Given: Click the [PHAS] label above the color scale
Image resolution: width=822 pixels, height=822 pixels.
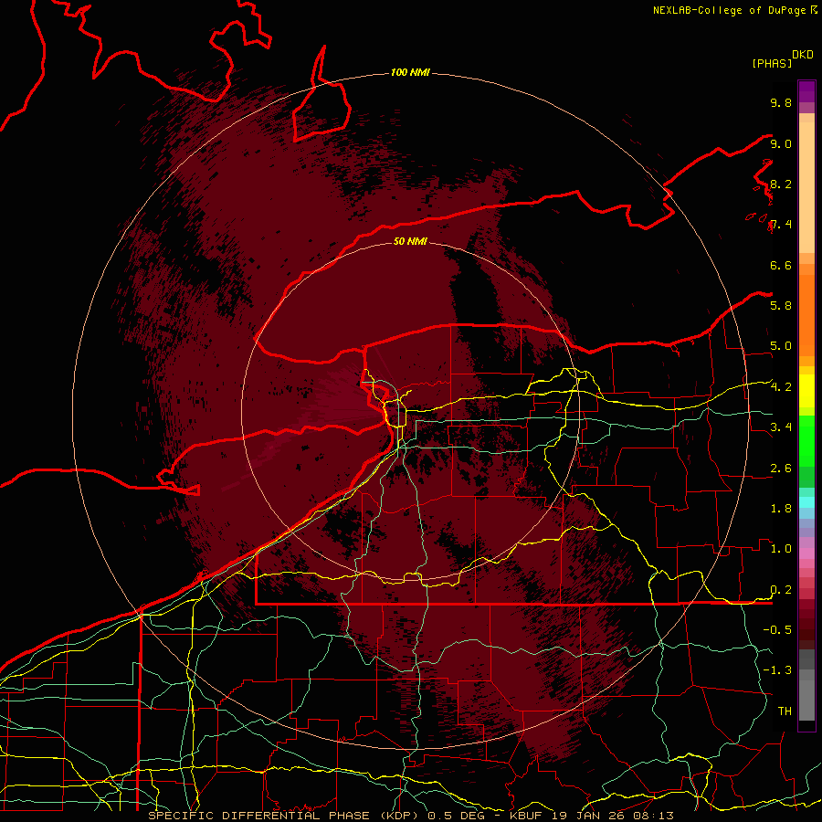Looking at the screenshot, I should (x=771, y=64).
